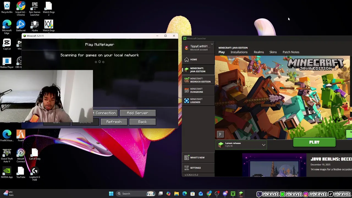Screen dimensions: 352x198
Task: Open Outlook from the taskbar
Action: coord(201,194)
